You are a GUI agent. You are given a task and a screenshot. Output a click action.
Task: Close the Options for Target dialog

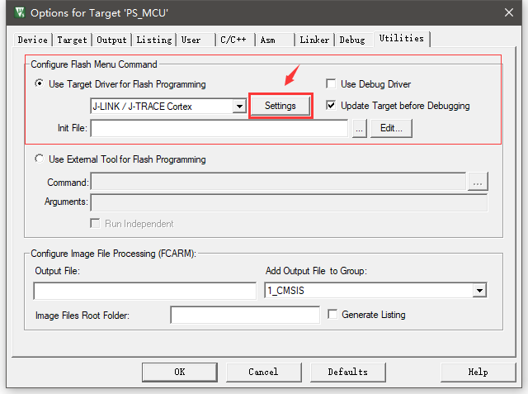click(x=508, y=13)
